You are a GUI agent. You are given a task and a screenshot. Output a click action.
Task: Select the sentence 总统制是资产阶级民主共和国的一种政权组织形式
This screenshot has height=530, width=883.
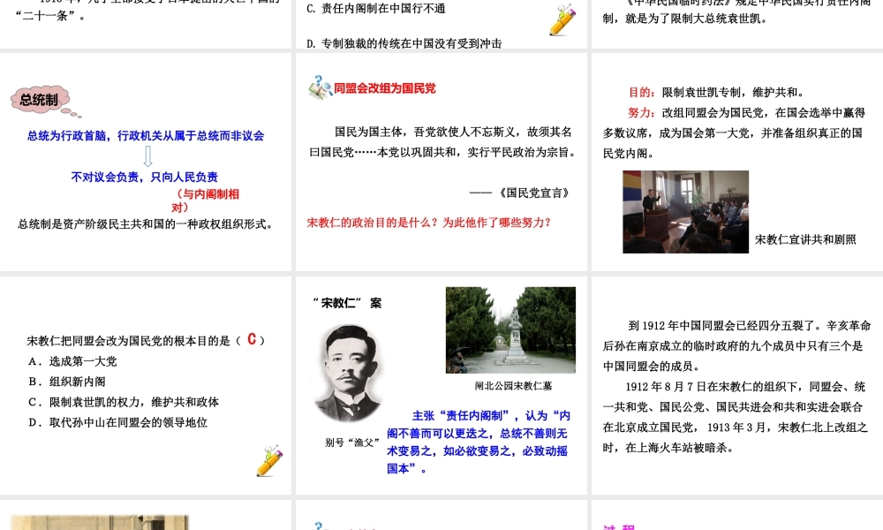(x=146, y=224)
